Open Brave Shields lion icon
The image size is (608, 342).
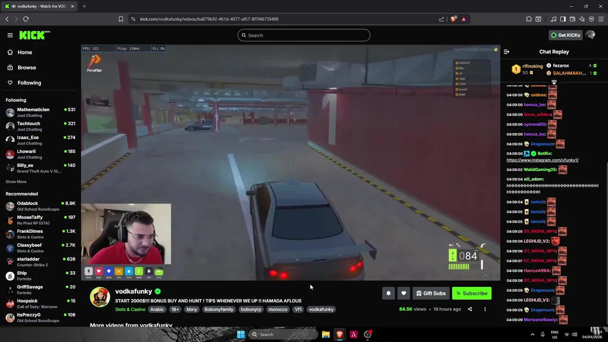[454, 19]
